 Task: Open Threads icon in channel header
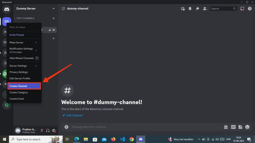pos(183,9)
